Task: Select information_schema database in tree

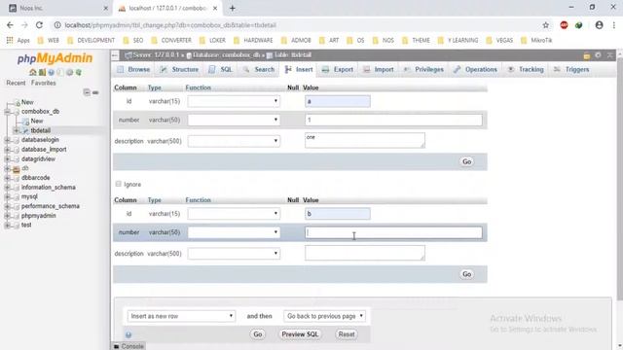Action: pyautogui.click(x=49, y=188)
